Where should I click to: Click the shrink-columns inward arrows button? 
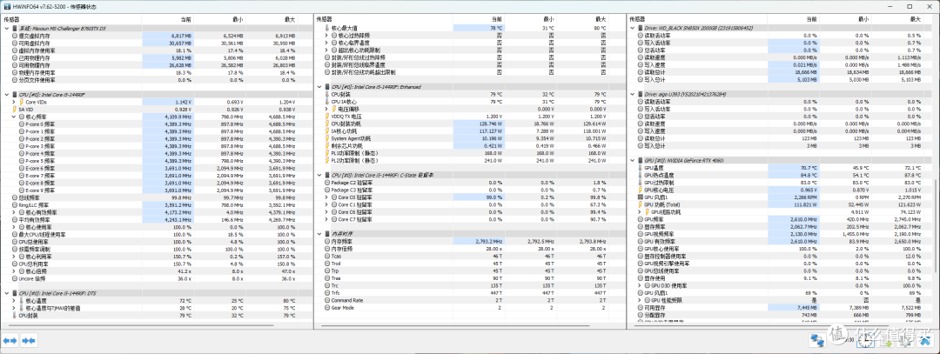29,340
